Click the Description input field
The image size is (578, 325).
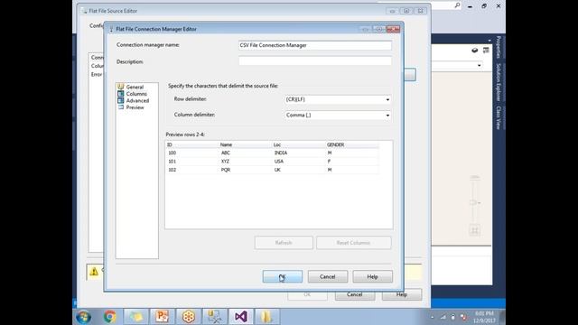(315, 61)
